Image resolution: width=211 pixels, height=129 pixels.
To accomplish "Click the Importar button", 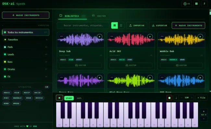I will (x=137, y=26).
